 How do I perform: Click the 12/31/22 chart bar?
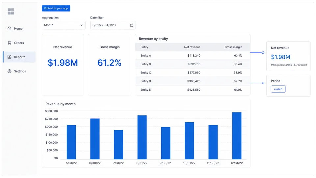coord(237,136)
